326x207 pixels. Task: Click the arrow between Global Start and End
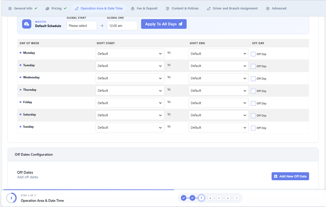click(102, 26)
